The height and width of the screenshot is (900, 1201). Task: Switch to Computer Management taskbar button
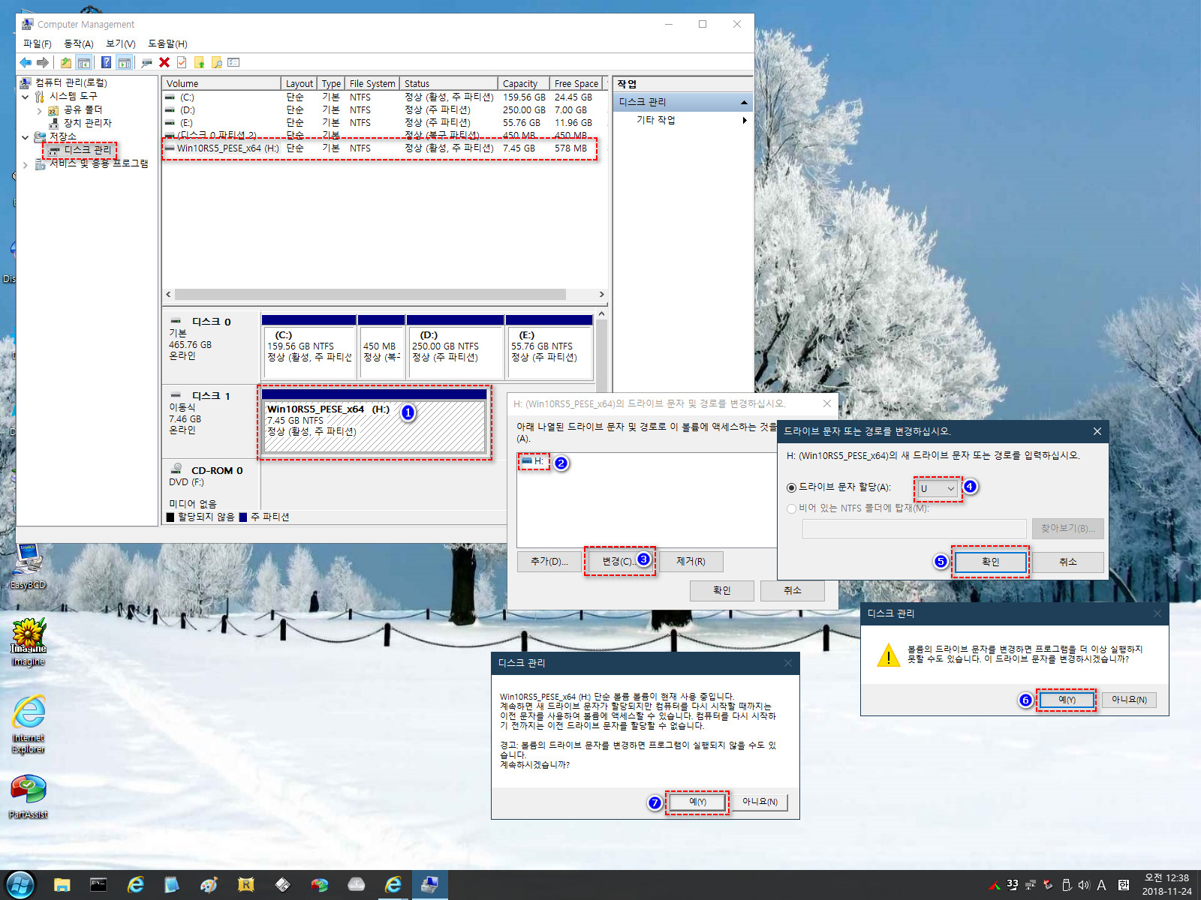point(429,885)
